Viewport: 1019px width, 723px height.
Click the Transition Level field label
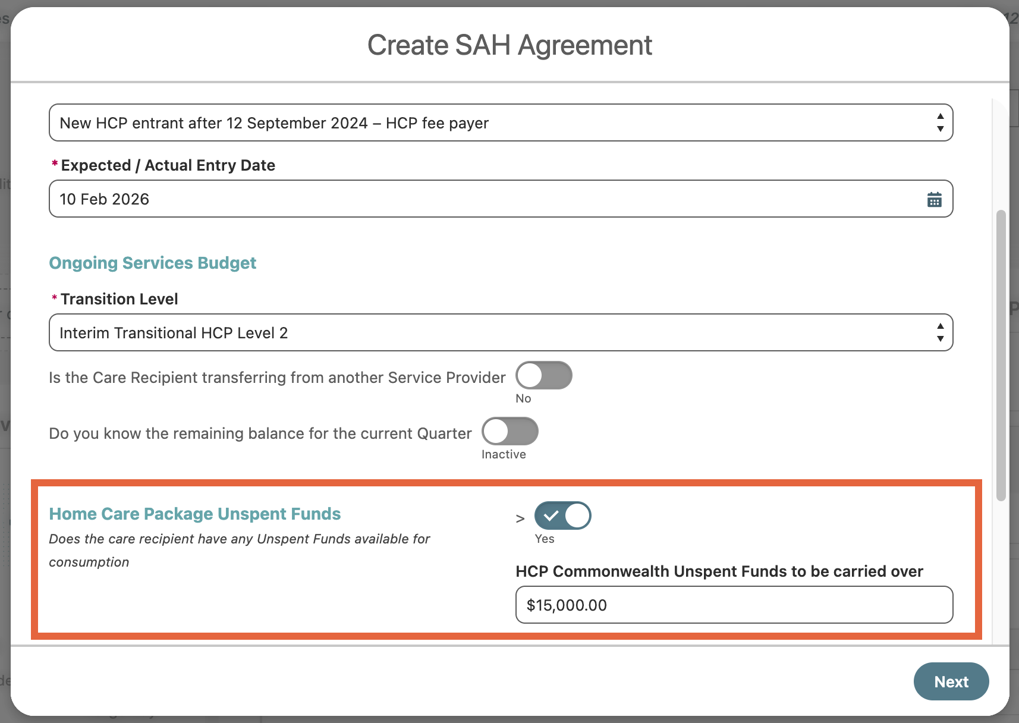[x=119, y=299]
